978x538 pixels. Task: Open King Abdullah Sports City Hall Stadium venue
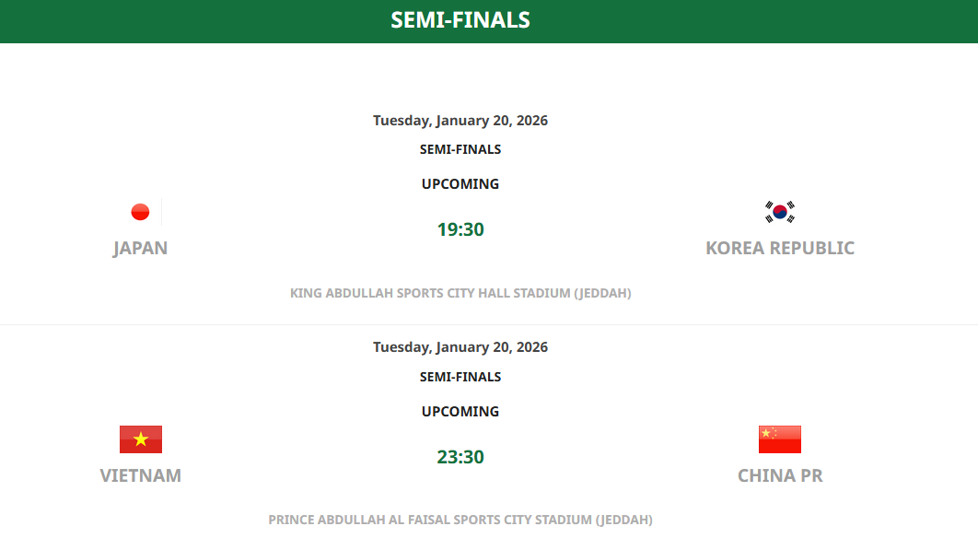tap(460, 293)
